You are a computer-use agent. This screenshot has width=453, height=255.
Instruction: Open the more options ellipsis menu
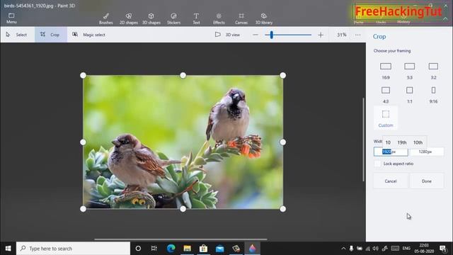357,35
